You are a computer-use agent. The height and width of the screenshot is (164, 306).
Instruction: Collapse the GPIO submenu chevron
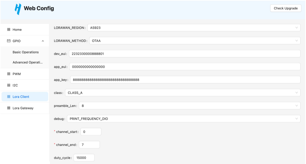[x=43, y=41]
